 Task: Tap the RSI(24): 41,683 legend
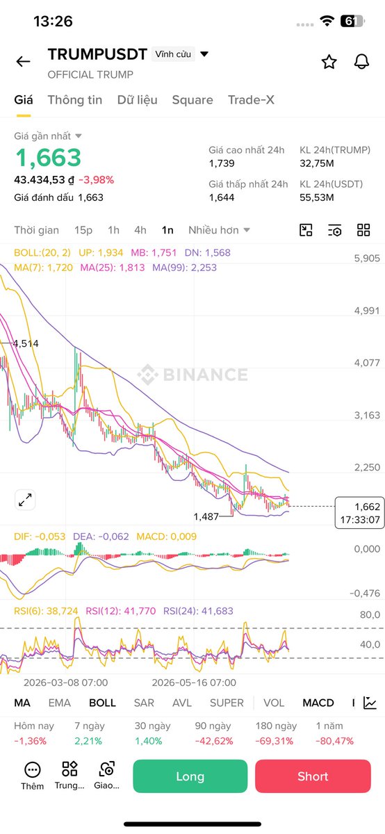[x=199, y=611]
